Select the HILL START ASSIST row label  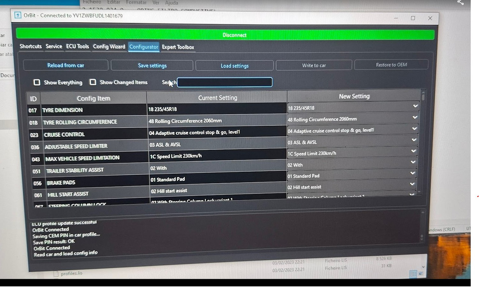68,195
